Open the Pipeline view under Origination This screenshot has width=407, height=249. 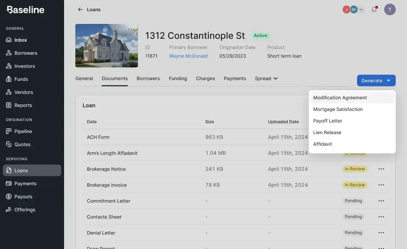23,131
